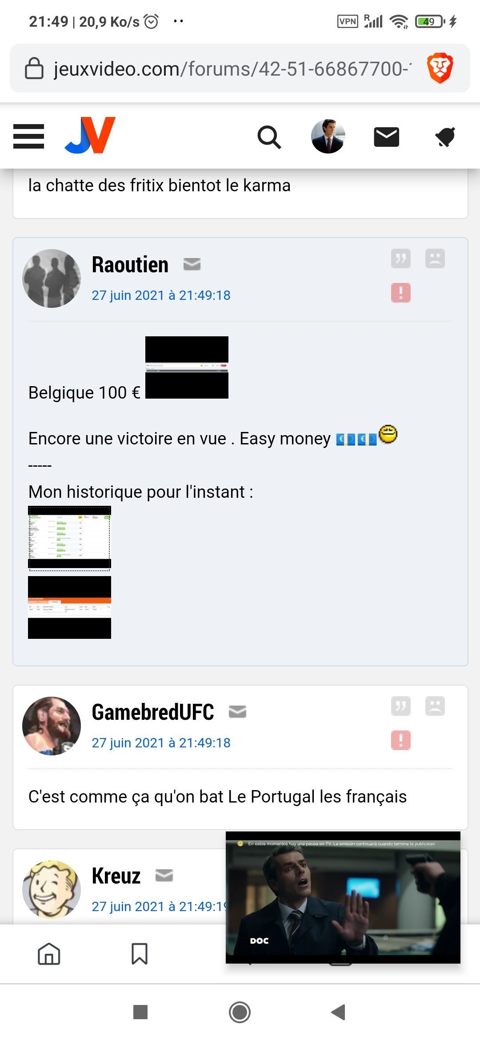Open the notifications bell

pos(445,137)
